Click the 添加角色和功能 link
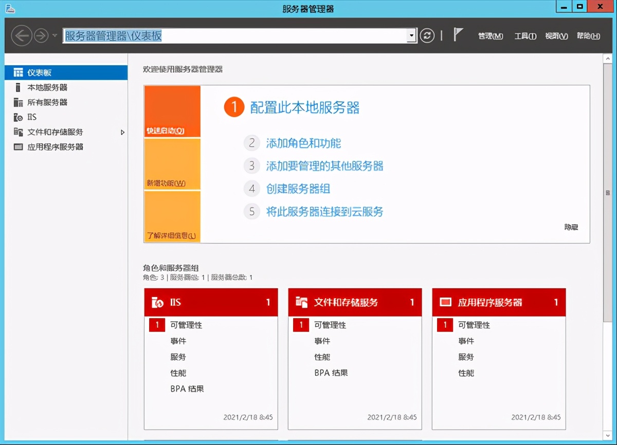The width and height of the screenshot is (617, 445). coord(303,143)
